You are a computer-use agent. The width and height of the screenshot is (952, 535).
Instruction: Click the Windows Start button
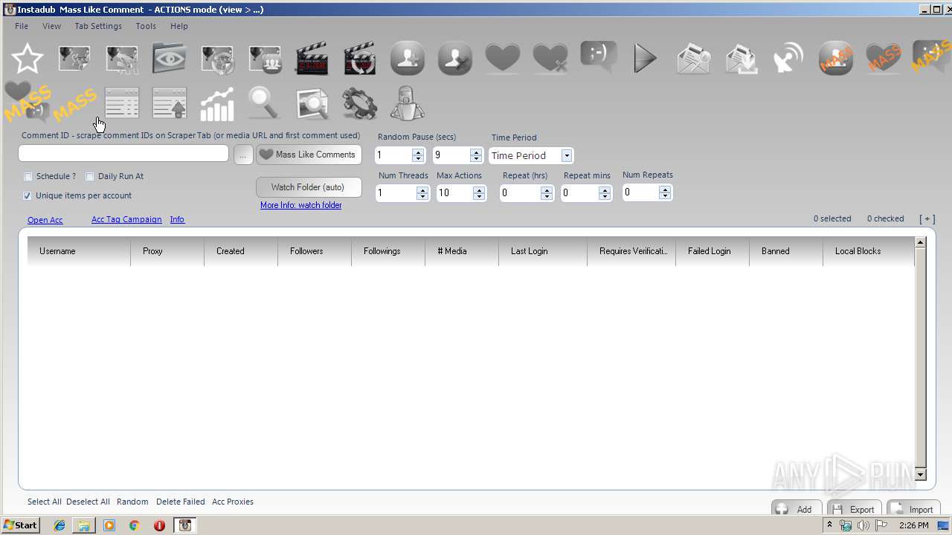(21, 525)
